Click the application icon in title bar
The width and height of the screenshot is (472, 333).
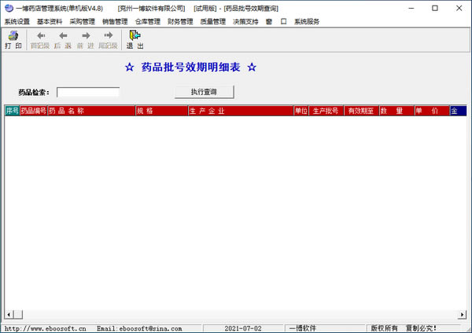[x=8, y=8]
